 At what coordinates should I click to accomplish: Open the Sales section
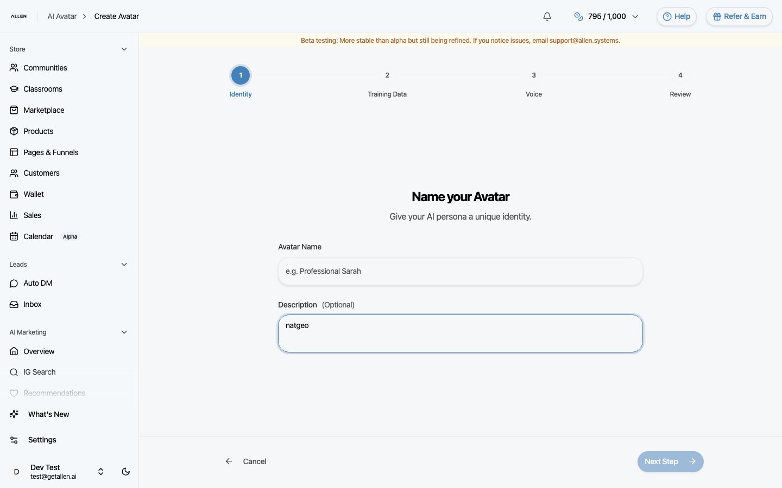click(x=32, y=215)
